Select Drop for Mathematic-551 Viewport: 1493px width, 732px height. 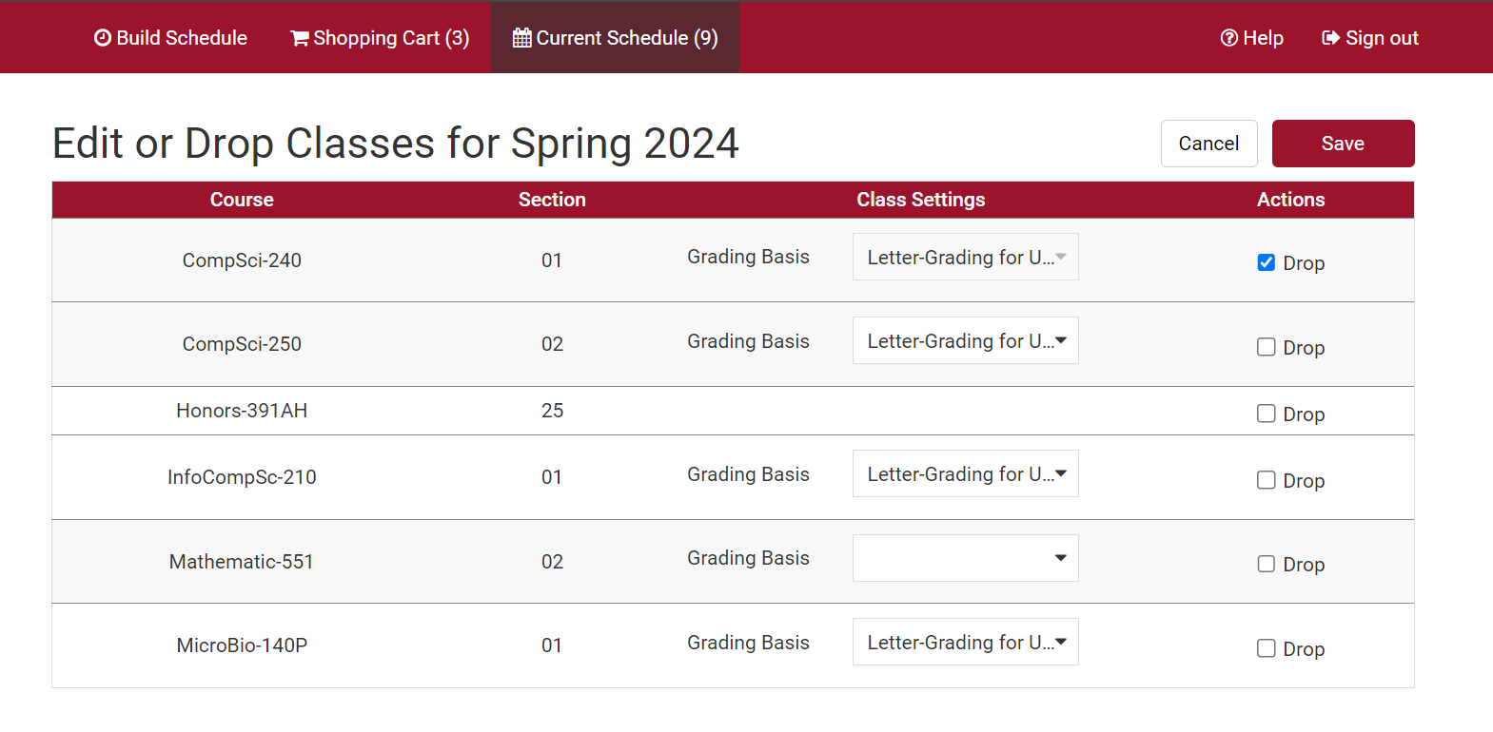click(1267, 564)
